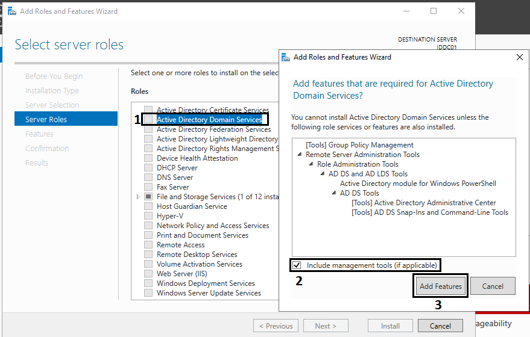Uncheck Include management tools checkbox
This screenshot has width=530, height=337.
point(297,265)
